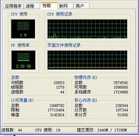Image resolution: width=139 pixels, height=136 pixels.
Task: Click the 可用数 label
Action: (80, 87)
